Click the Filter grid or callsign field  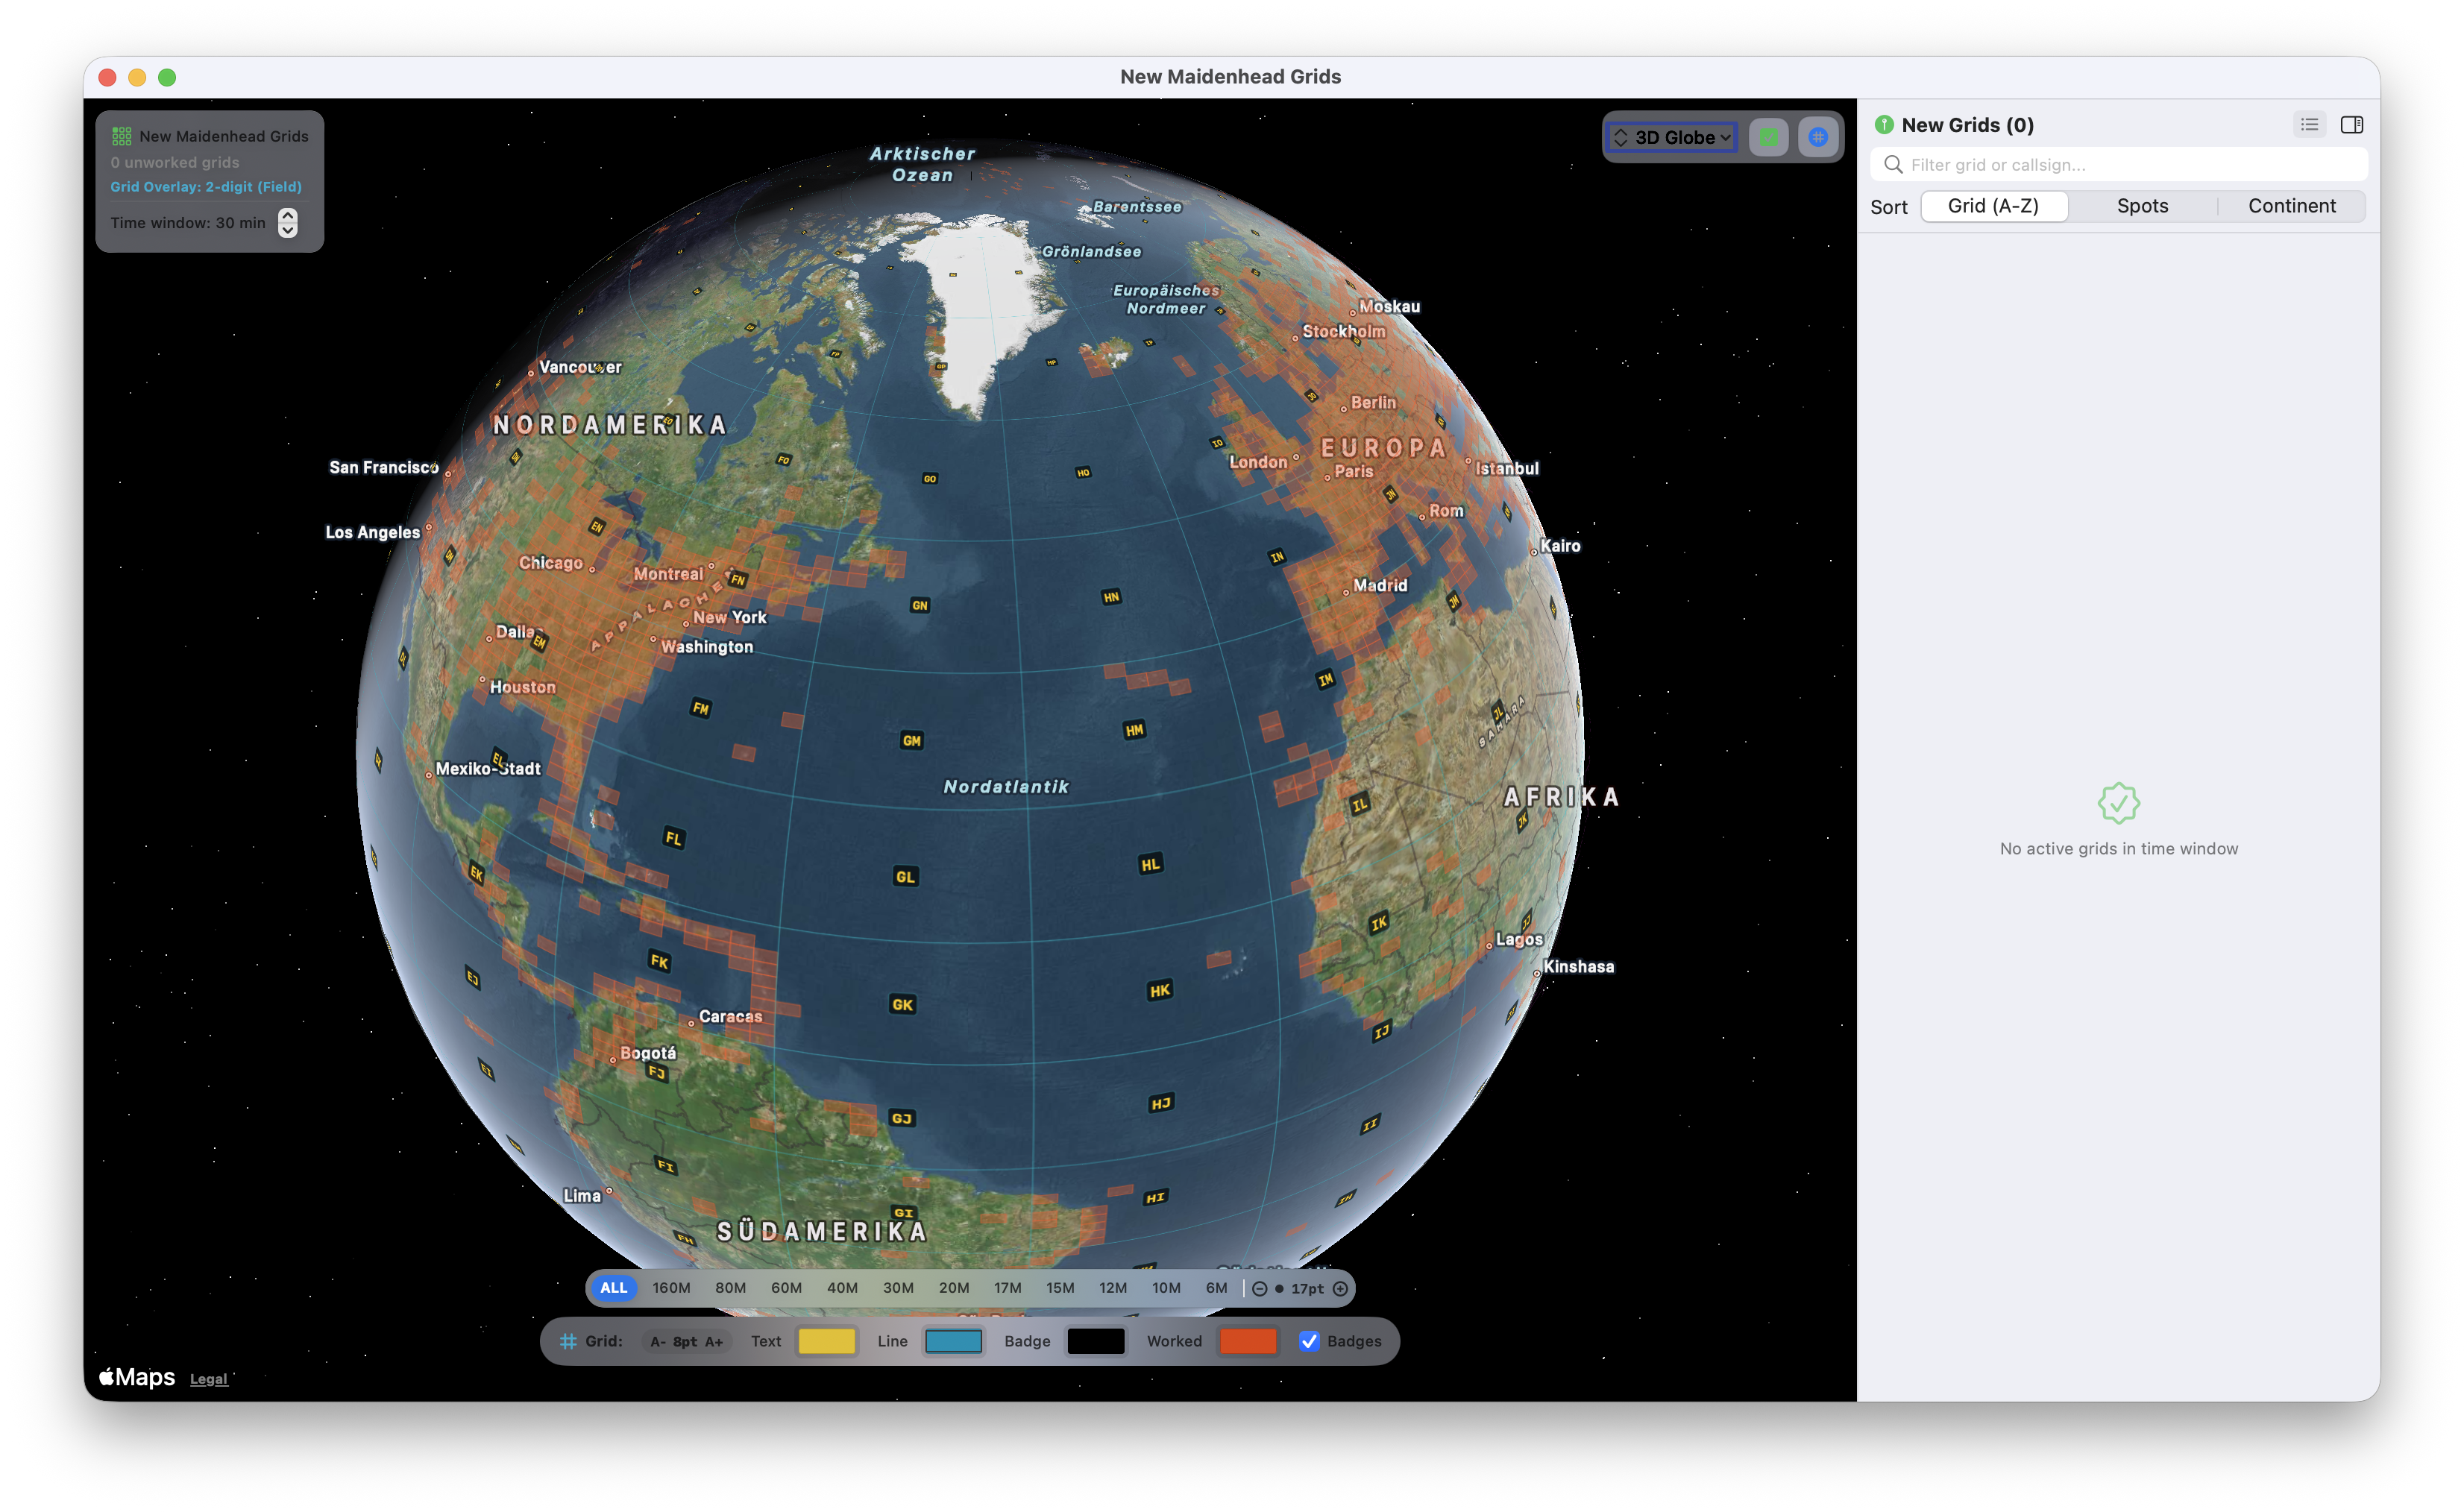tap(2119, 164)
